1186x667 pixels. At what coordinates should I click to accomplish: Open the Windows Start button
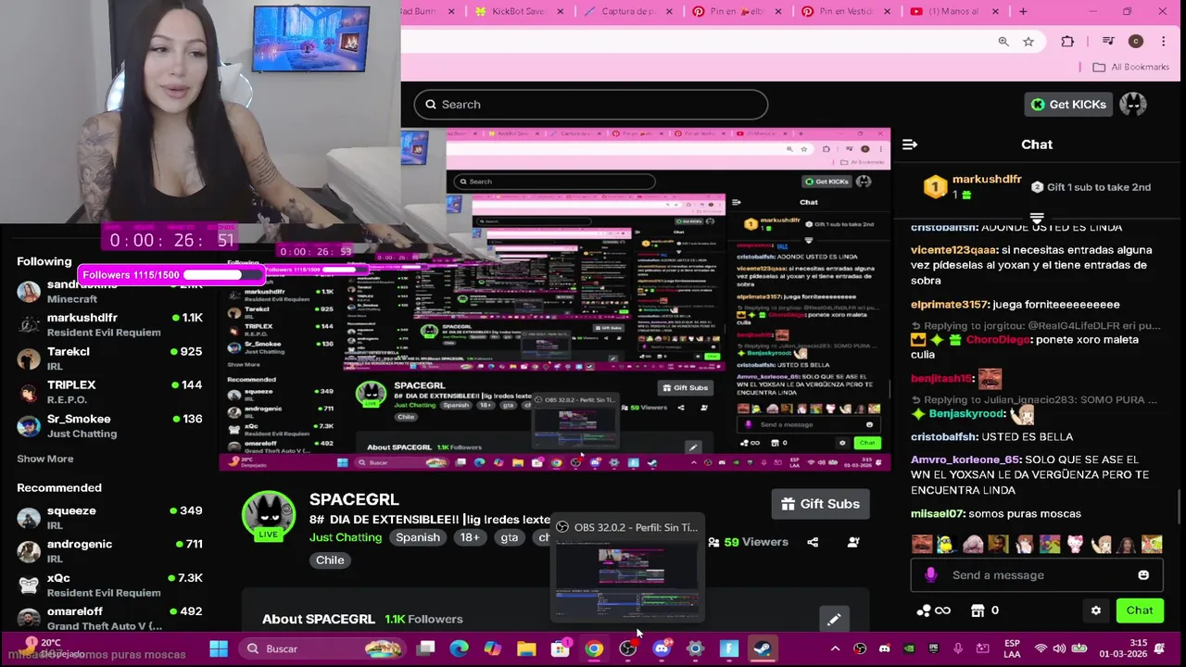click(219, 649)
